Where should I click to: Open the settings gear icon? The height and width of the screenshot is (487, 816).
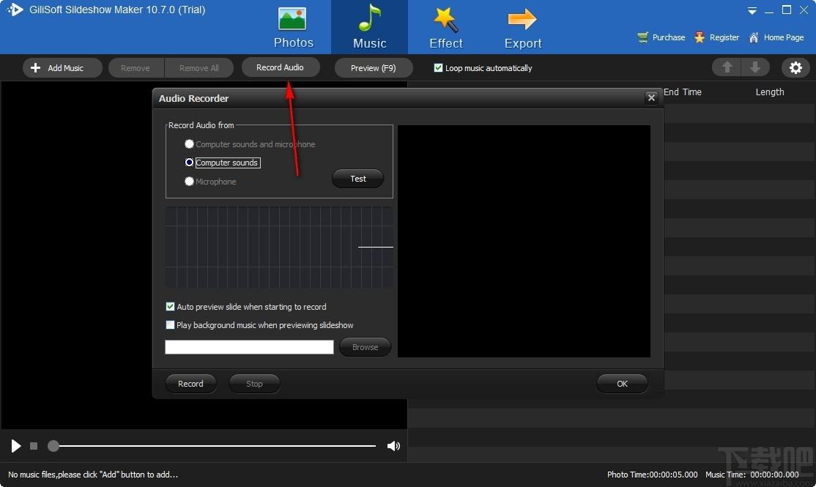click(x=795, y=67)
